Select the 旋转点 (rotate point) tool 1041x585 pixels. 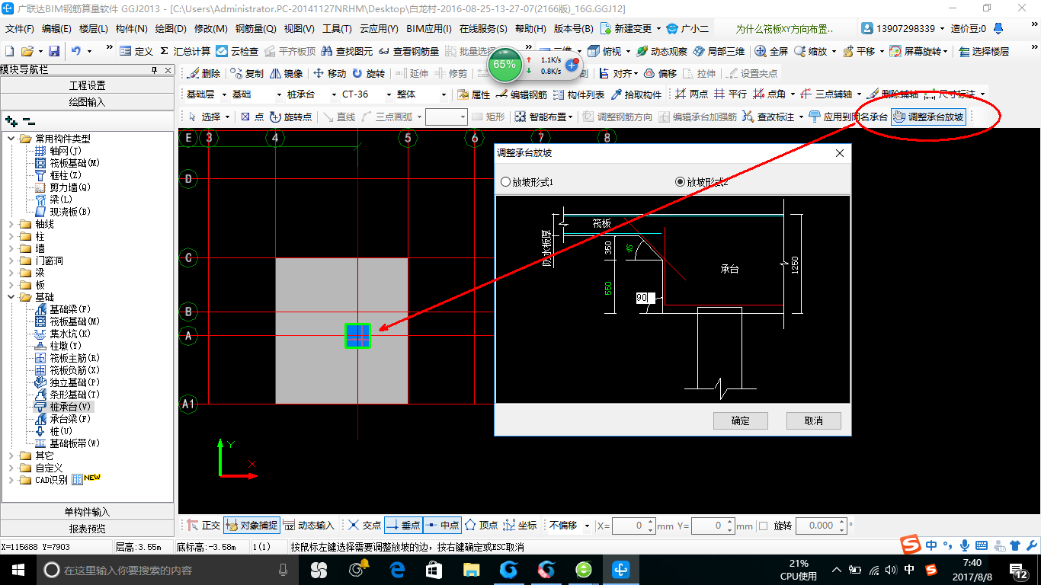coord(290,117)
